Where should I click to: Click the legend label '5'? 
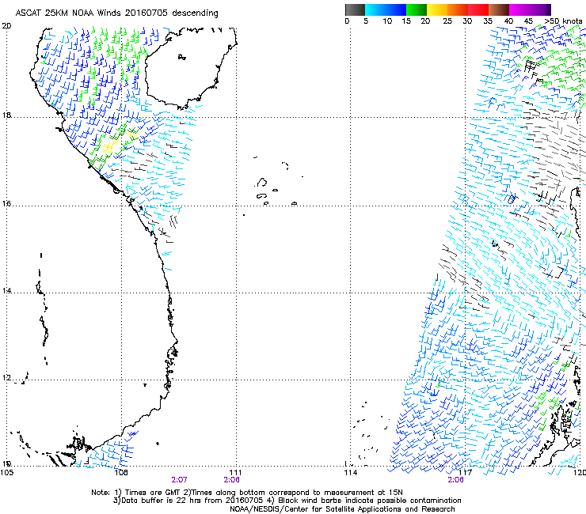click(x=366, y=21)
